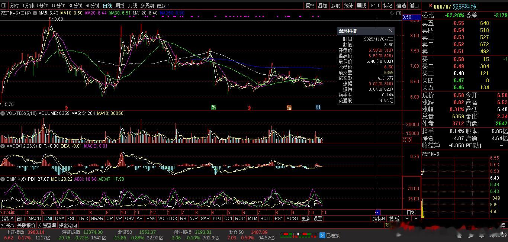Expand the 扩展∧ panel
This screenshot has width=508, height=242.
(x=7, y=225)
